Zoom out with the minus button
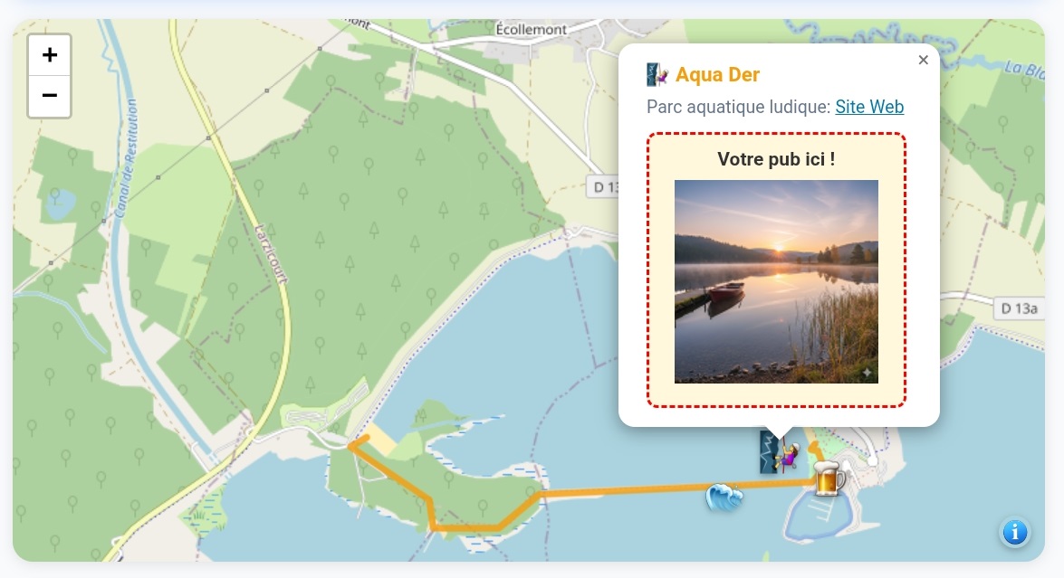 pyautogui.click(x=50, y=96)
